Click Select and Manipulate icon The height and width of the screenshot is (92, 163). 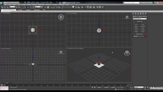(45, 7)
